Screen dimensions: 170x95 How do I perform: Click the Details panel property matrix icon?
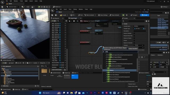tap(146, 21)
